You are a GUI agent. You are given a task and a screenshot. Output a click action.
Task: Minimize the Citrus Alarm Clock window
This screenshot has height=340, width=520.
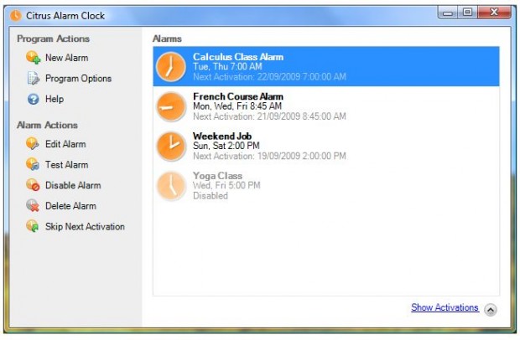coord(448,13)
